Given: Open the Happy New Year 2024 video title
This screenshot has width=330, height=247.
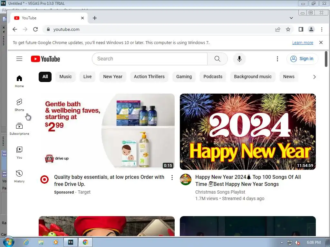Looking at the screenshot, I should click(x=248, y=181).
